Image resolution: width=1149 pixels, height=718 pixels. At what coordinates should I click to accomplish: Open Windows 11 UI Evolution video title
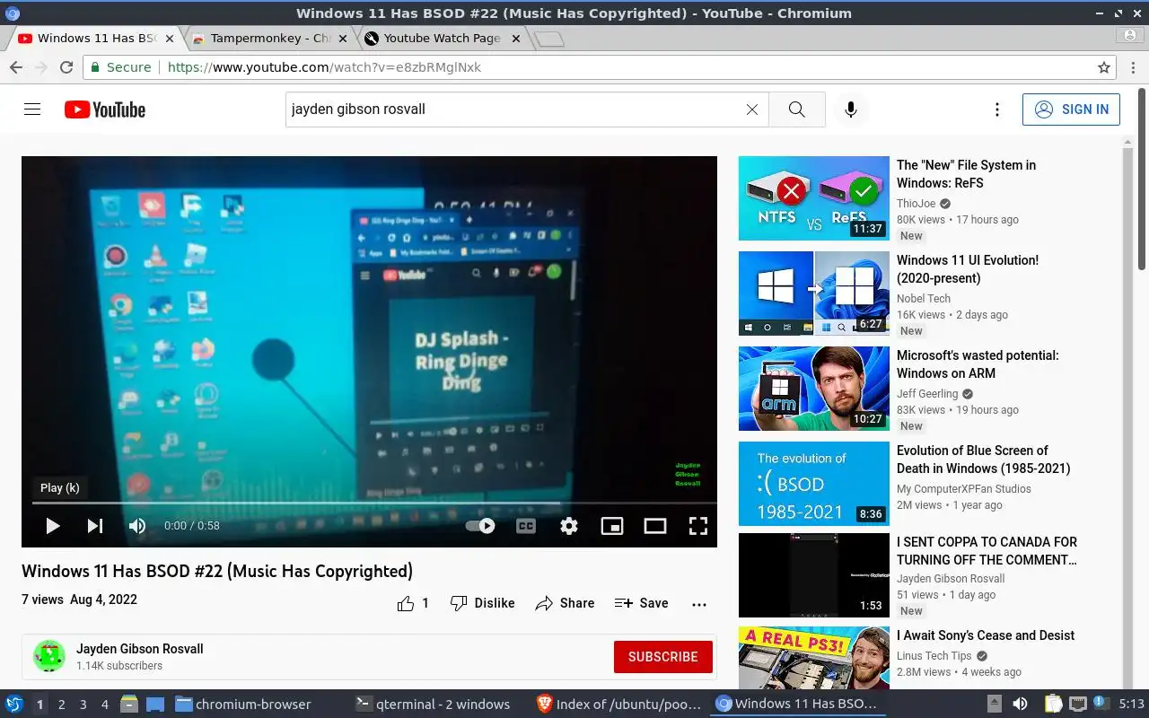click(968, 269)
